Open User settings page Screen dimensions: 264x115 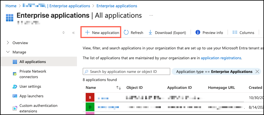30,87
